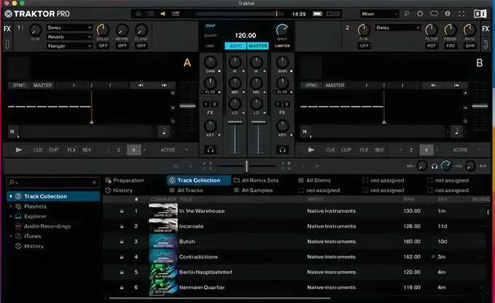
Task: Click the Traktor Pro logo
Action: (x=37, y=13)
